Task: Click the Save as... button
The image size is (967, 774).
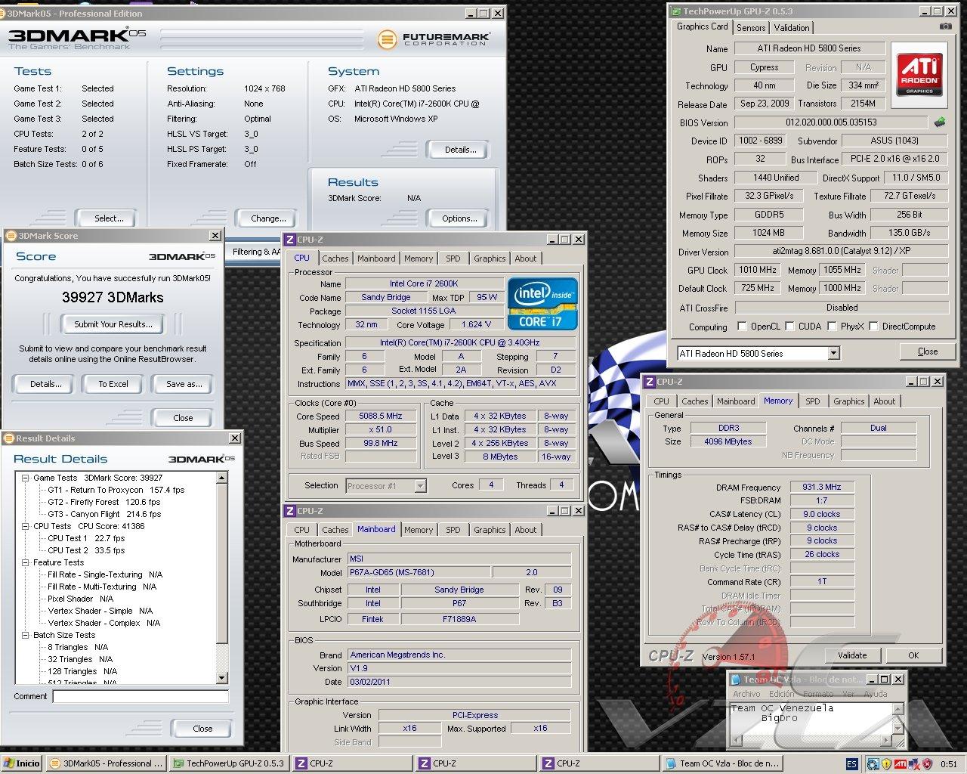Action: pos(184,384)
